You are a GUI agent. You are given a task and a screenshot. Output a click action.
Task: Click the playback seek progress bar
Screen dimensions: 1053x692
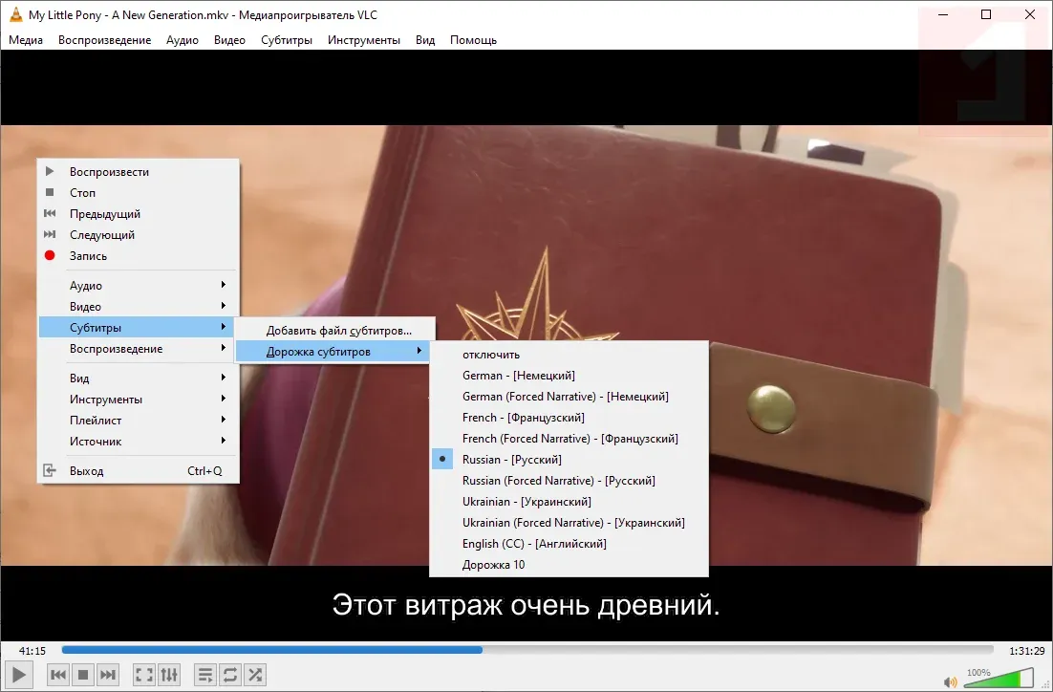click(x=527, y=650)
